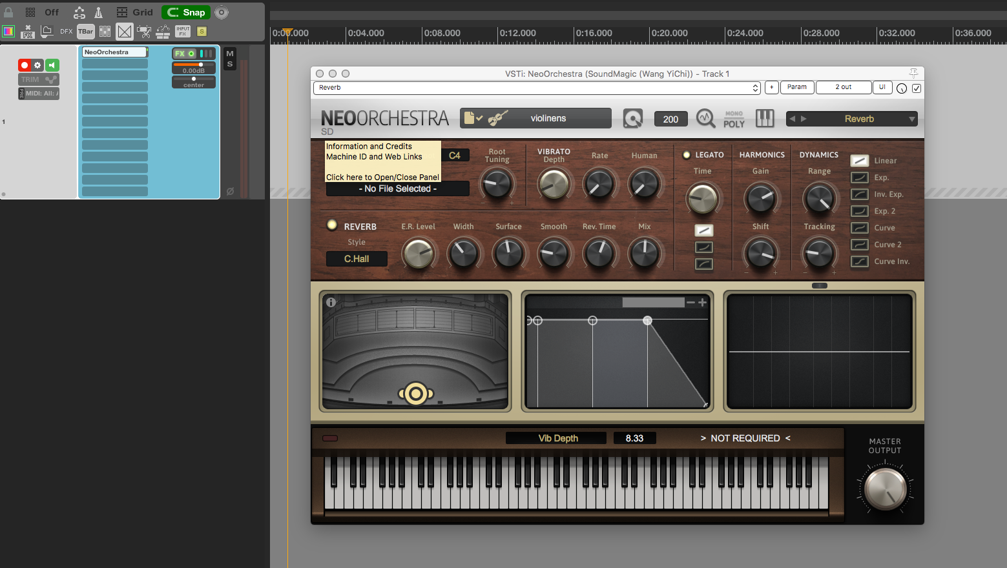Open the No File Selected box
This screenshot has height=568, width=1007.
click(398, 188)
